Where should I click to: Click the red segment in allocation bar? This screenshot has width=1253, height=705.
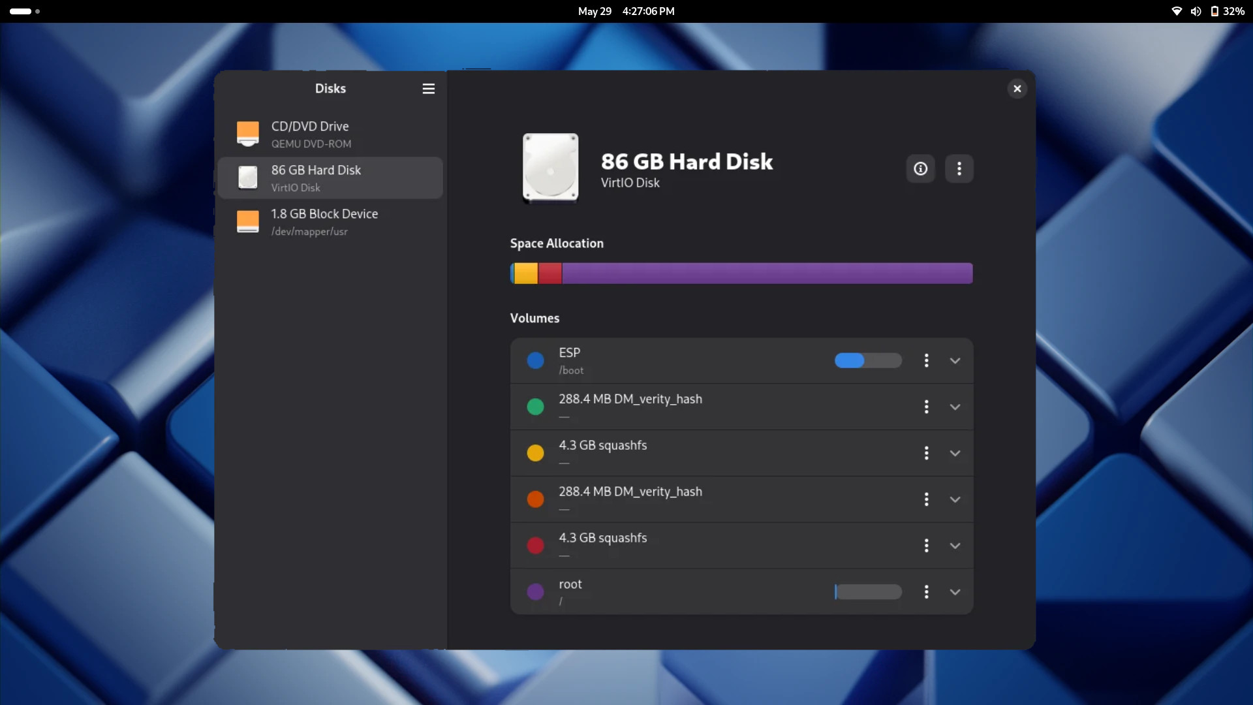click(x=549, y=274)
